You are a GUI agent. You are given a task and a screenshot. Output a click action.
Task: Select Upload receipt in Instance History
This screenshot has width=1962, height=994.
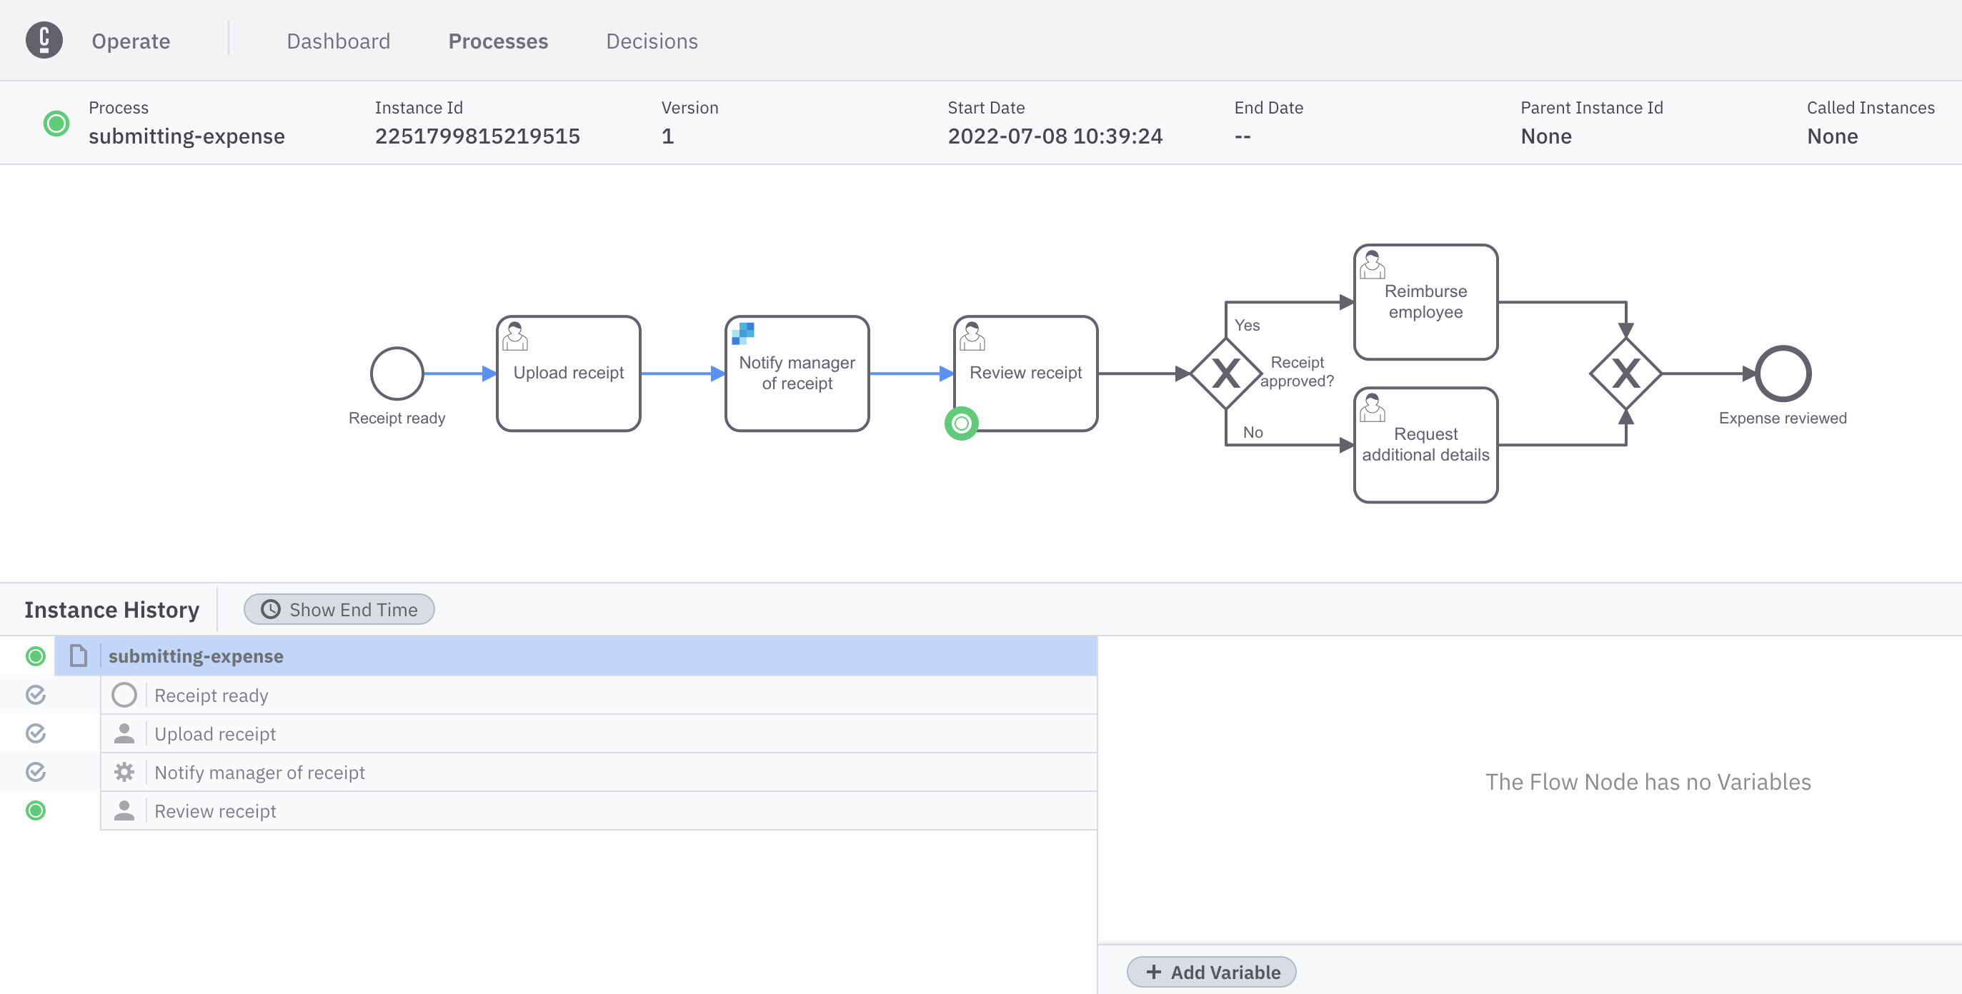point(216,733)
